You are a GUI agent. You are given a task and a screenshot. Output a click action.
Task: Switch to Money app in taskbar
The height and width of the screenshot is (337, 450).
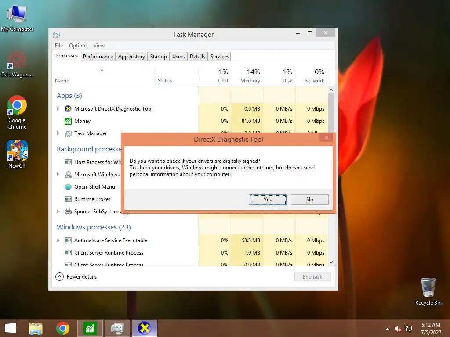(x=90, y=328)
